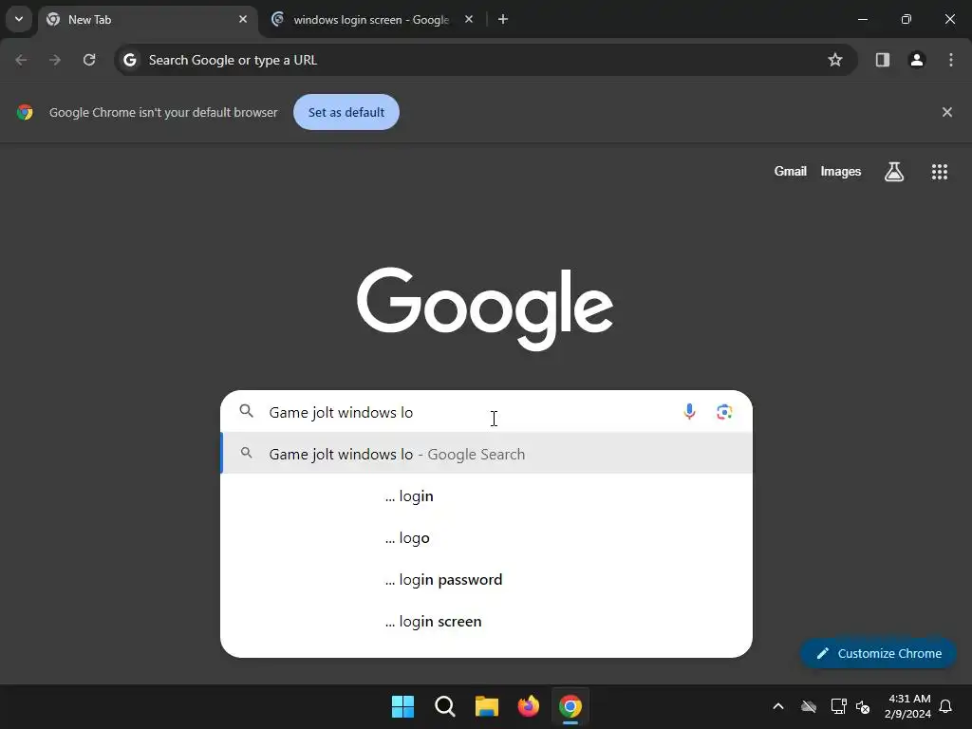Open Windows taskbar search
This screenshot has height=729, width=972.
[445, 706]
